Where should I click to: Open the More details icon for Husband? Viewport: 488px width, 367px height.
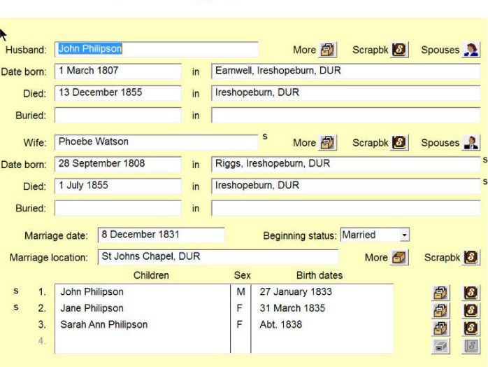(327, 50)
